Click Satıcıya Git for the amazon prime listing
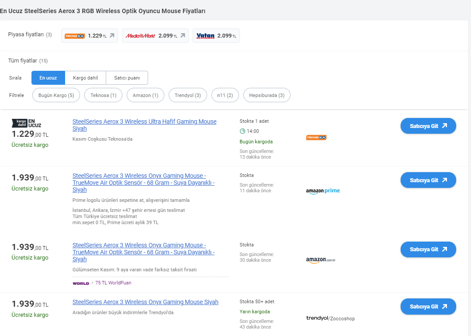This screenshot has height=336, width=471. pos(428,180)
